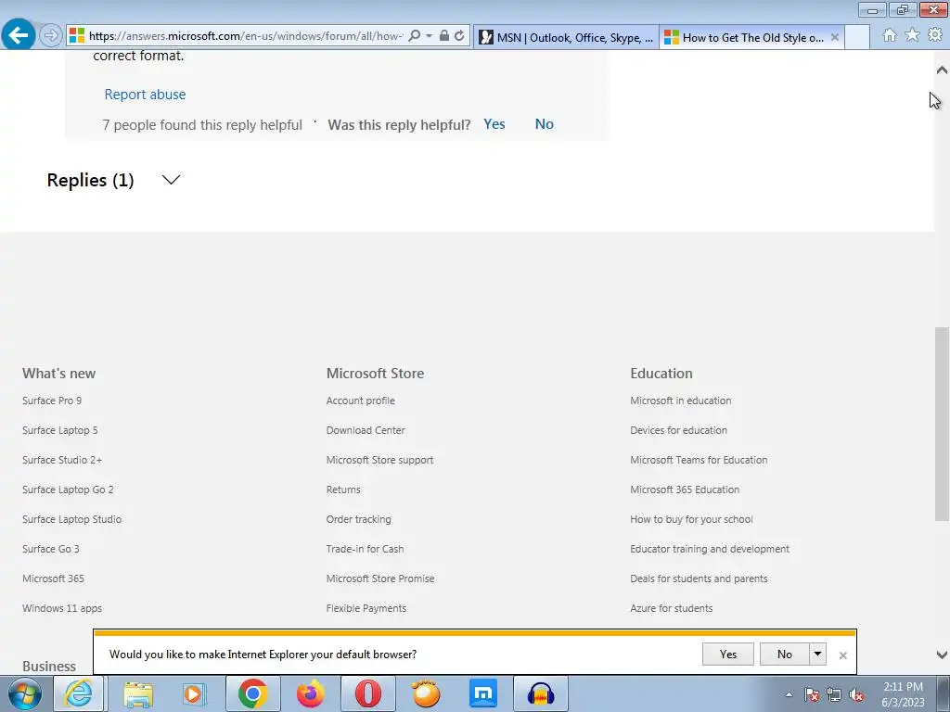Open Trade-in for Cash link

click(x=365, y=549)
